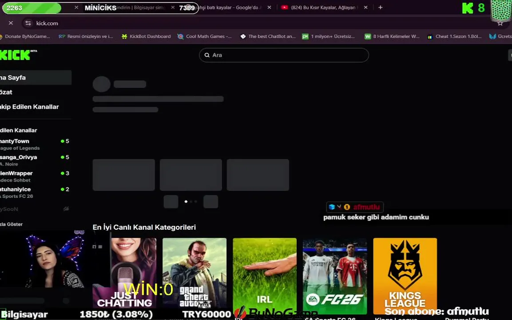Open the 'Cheat 1.Sezon 1.Böl...' bookmark

point(455,36)
